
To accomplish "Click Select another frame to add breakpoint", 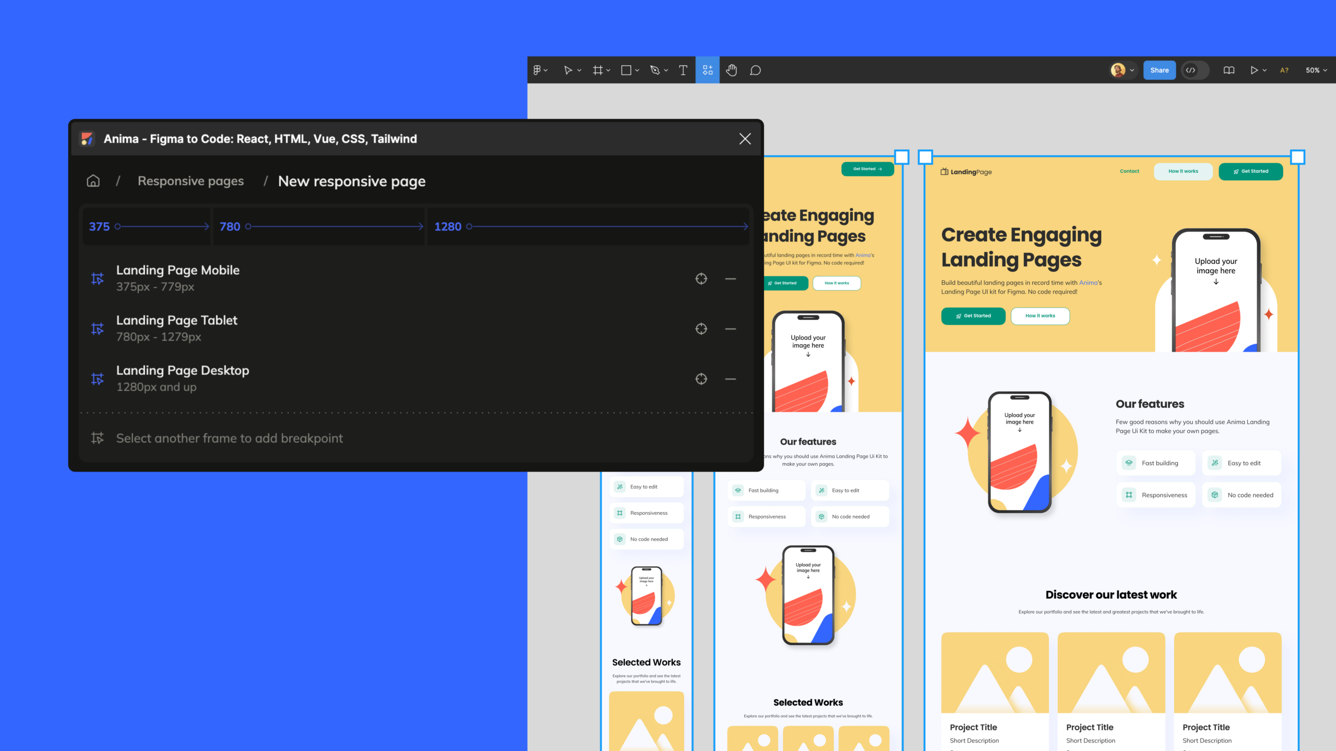I will click(230, 438).
